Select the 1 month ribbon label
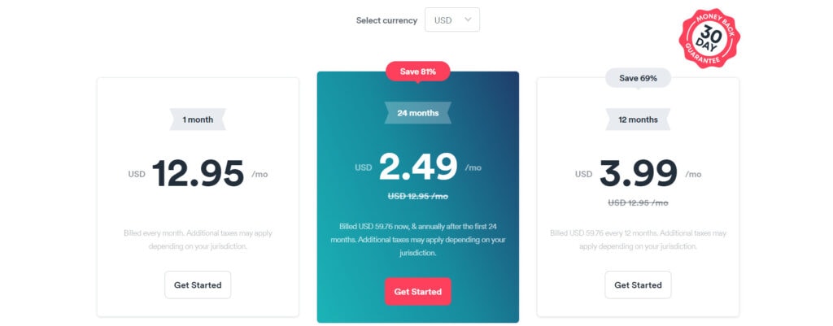 coord(198,120)
